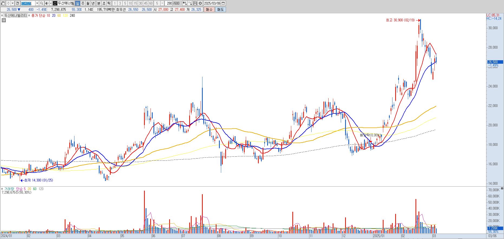Click the panel layout icon in the toolbar's far-left corner
The image size is (504, 239).
tap(3, 3)
